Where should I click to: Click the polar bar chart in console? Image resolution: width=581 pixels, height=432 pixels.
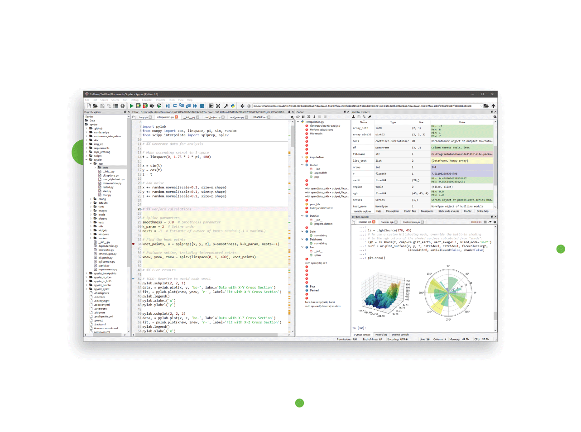pyautogui.click(x=448, y=293)
